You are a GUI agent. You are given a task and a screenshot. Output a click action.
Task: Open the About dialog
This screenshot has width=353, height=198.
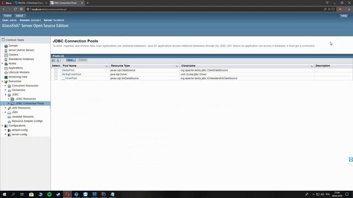19,16
